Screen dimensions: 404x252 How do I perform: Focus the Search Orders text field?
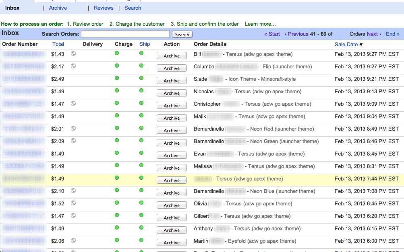pyautogui.click(x=125, y=34)
